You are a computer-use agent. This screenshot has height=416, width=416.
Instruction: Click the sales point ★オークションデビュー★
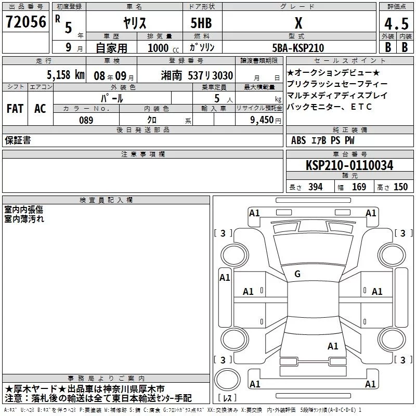334,72
